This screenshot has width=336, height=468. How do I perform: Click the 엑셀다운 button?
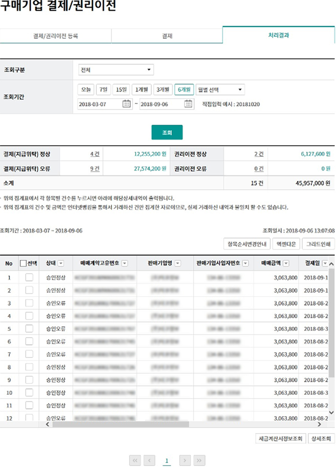pos(286,244)
